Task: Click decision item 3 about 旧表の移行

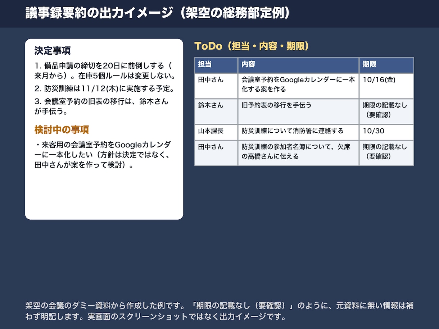Action: [x=101, y=106]
